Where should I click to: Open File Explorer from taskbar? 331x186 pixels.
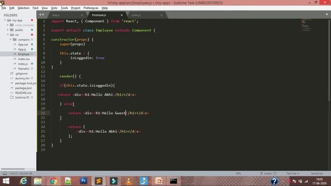click(38, 181)
